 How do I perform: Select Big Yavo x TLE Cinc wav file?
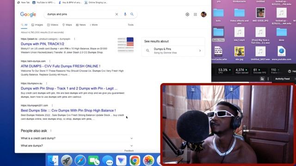(x=260, y=35)
